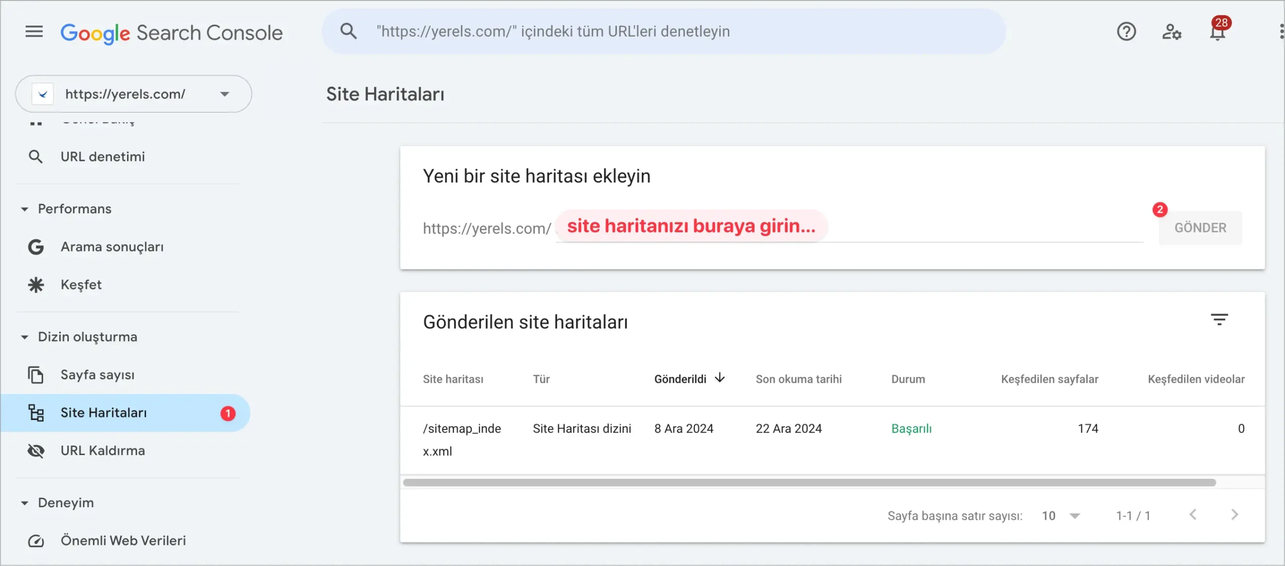Open notifications bell with 28 badge
Screen dimensions: 1285x566
click(x=1218, y=32)
